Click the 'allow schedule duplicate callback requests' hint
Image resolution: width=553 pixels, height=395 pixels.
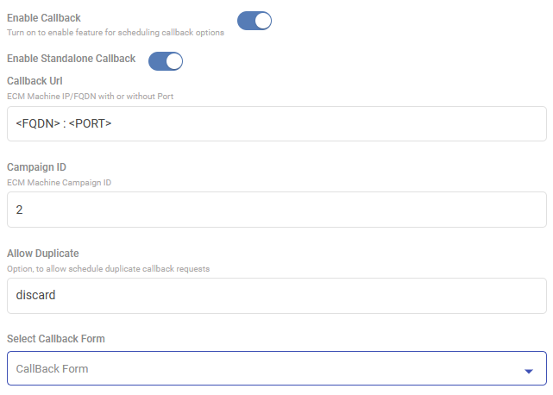(109, 268)
